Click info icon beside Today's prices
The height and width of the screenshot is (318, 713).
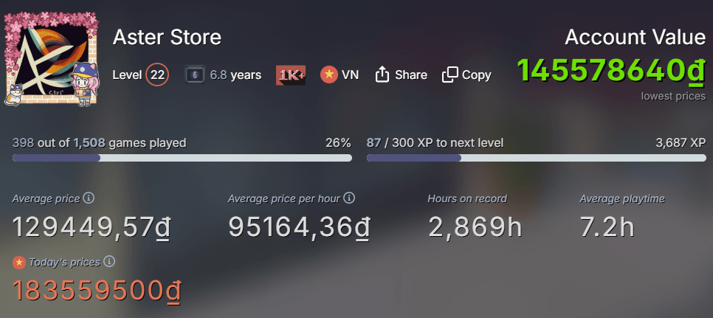[109, 262]
